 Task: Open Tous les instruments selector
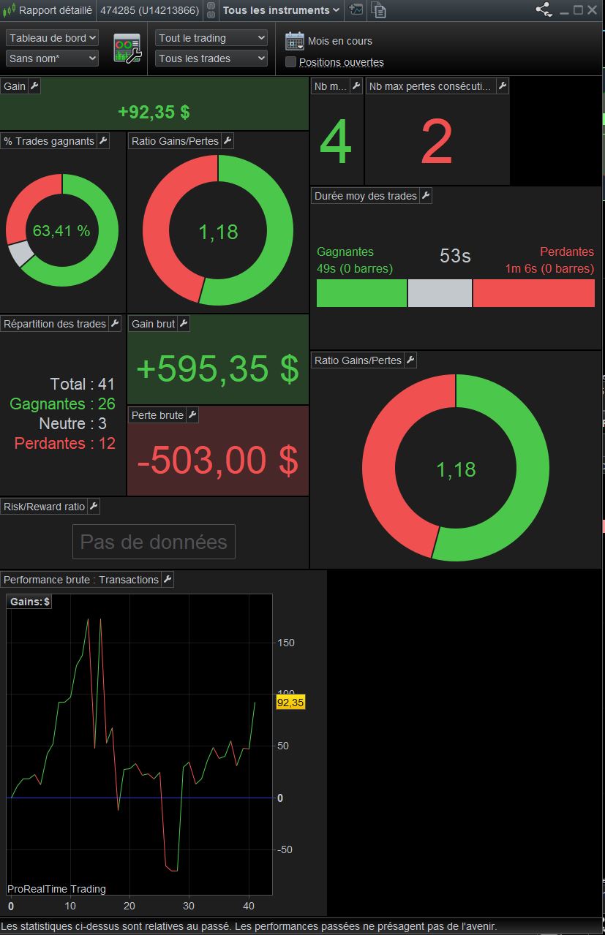tap(281, 10)
